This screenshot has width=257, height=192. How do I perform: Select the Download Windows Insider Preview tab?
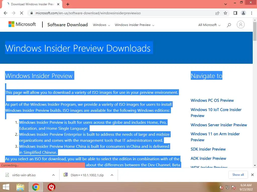(x=32, y=4)
